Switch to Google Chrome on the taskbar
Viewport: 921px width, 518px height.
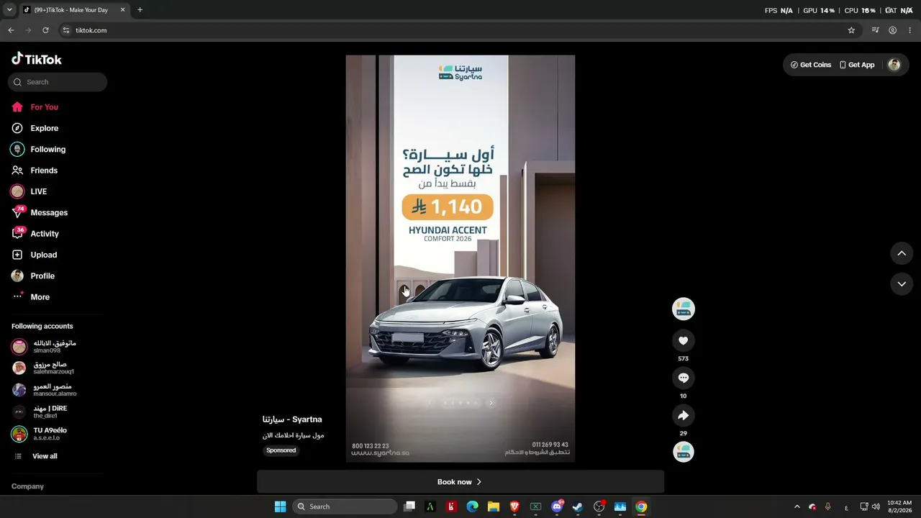click(x=641, y=506)
